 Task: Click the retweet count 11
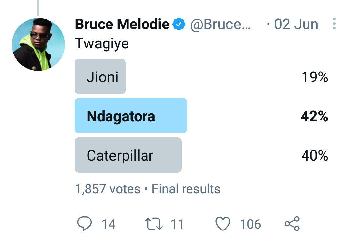click(177, 224)
